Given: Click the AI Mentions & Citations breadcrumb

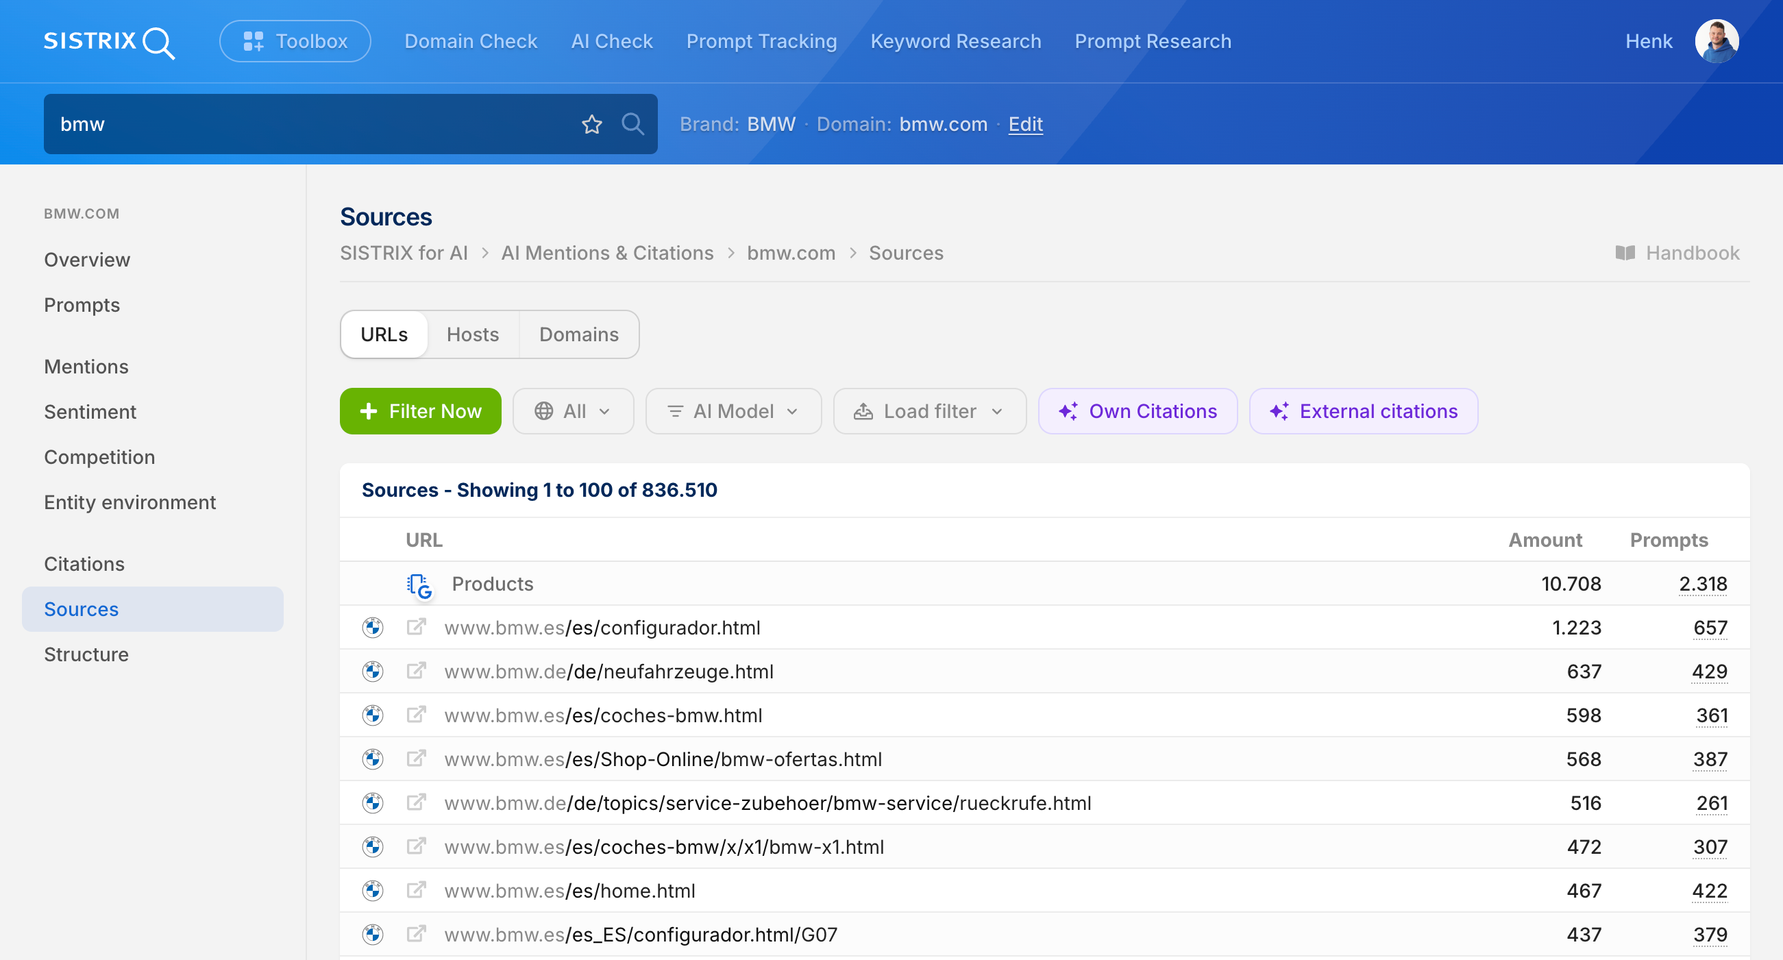Looking at the screenshot, I should tap(607, 253).
